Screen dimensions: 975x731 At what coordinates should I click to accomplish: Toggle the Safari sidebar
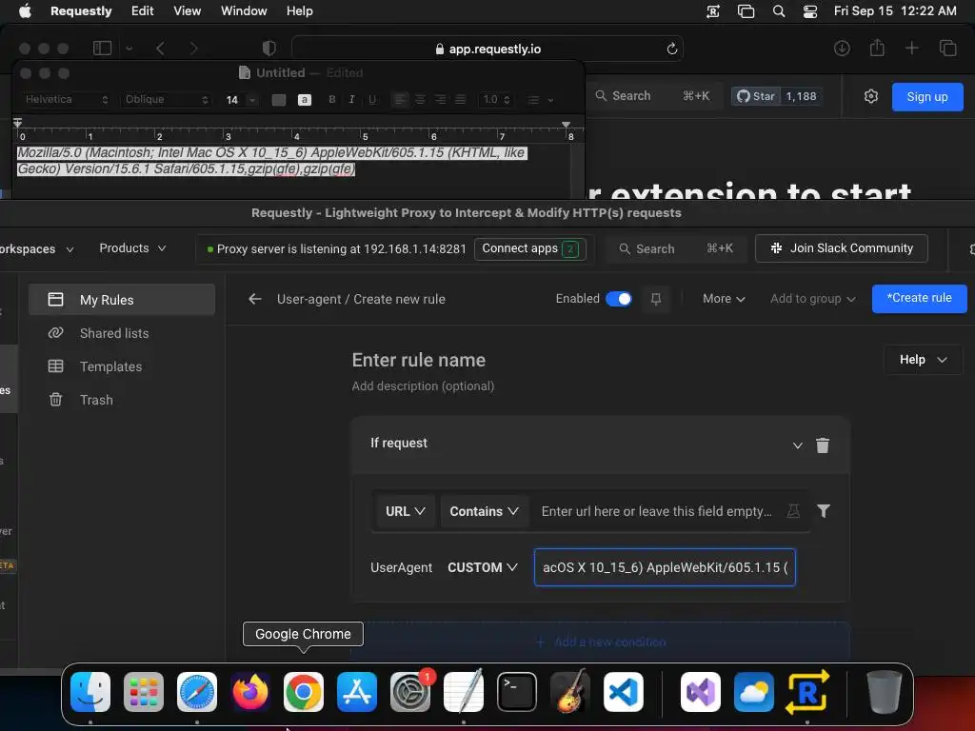[x=102, y=48]
